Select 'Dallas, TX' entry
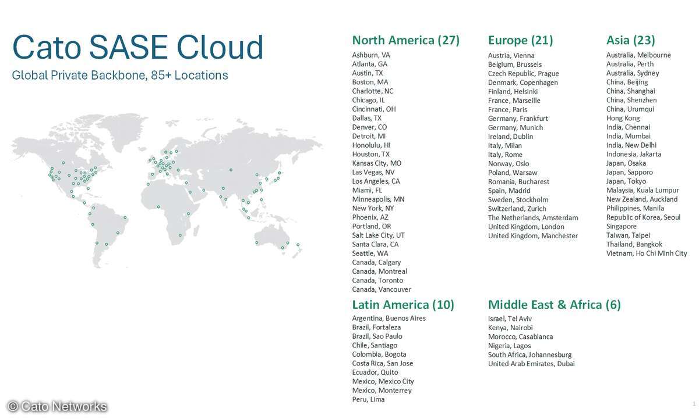This screenshot has width=699, height=419. [x=367, y=118]
